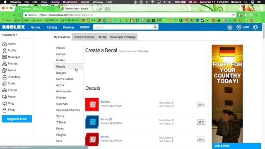Select Meshes in the creations list
265x149 pixels.
pos(61,98)
